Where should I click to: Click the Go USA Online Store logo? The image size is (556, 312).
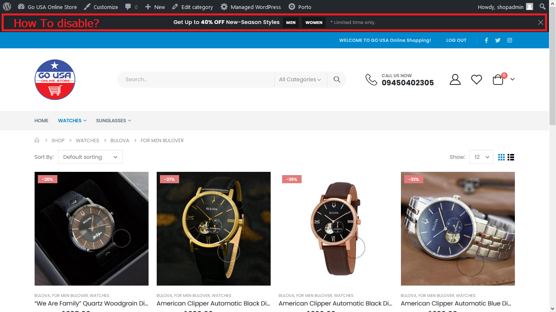(55, 80)
